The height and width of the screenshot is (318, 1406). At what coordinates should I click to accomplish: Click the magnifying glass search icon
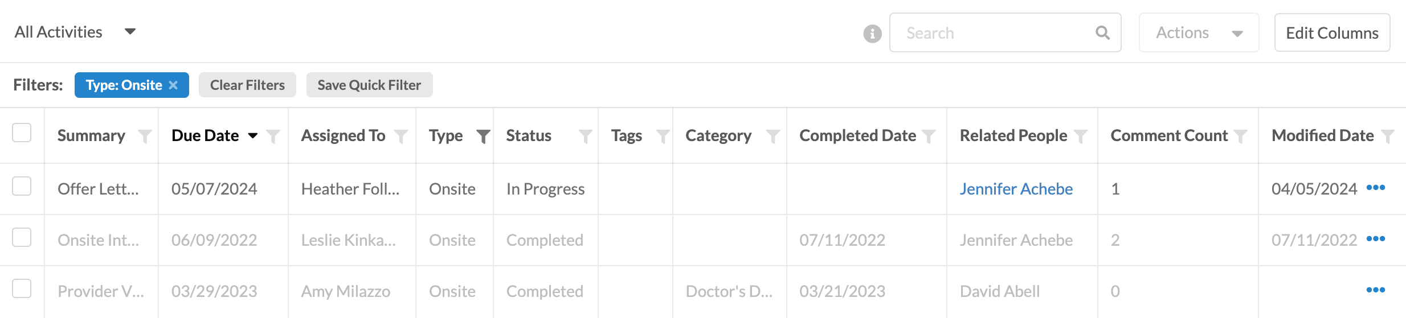(1103, 33)
